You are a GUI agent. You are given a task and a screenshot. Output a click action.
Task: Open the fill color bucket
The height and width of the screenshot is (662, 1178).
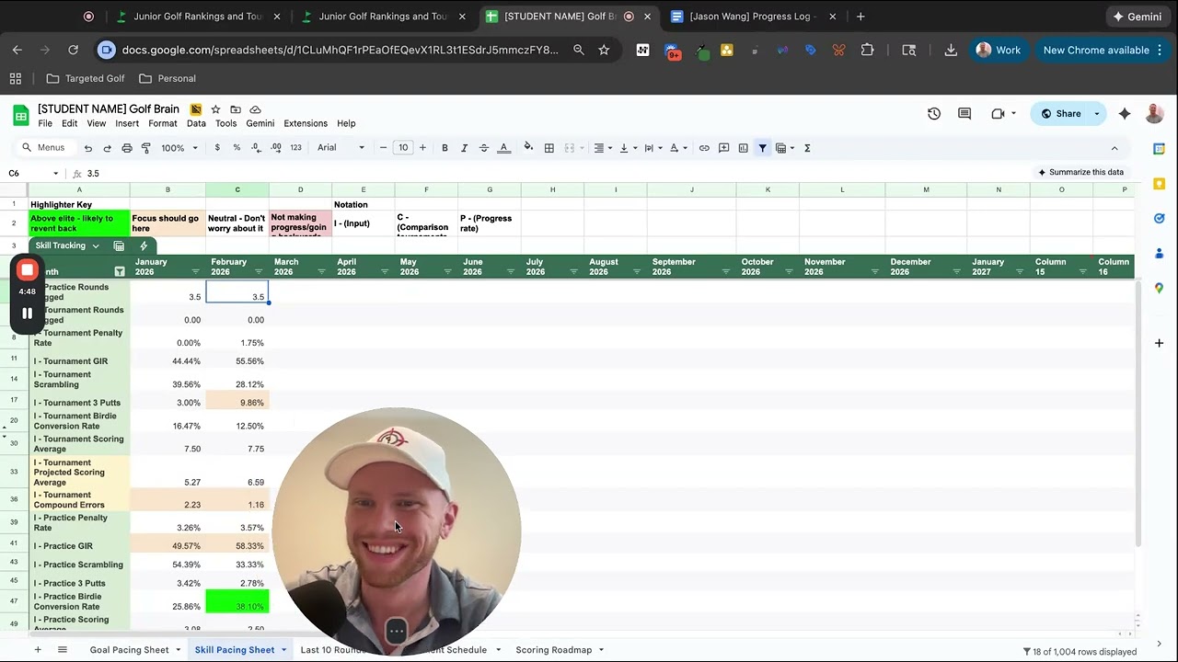tap(528, 147)
